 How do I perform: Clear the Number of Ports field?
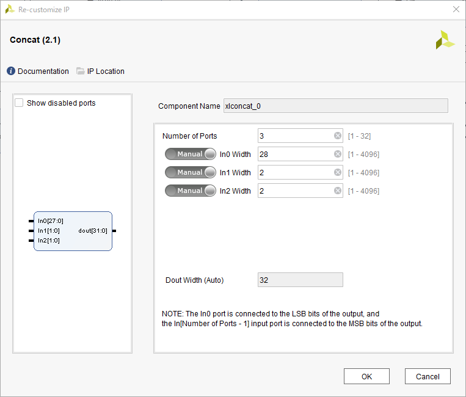(338, 136)
